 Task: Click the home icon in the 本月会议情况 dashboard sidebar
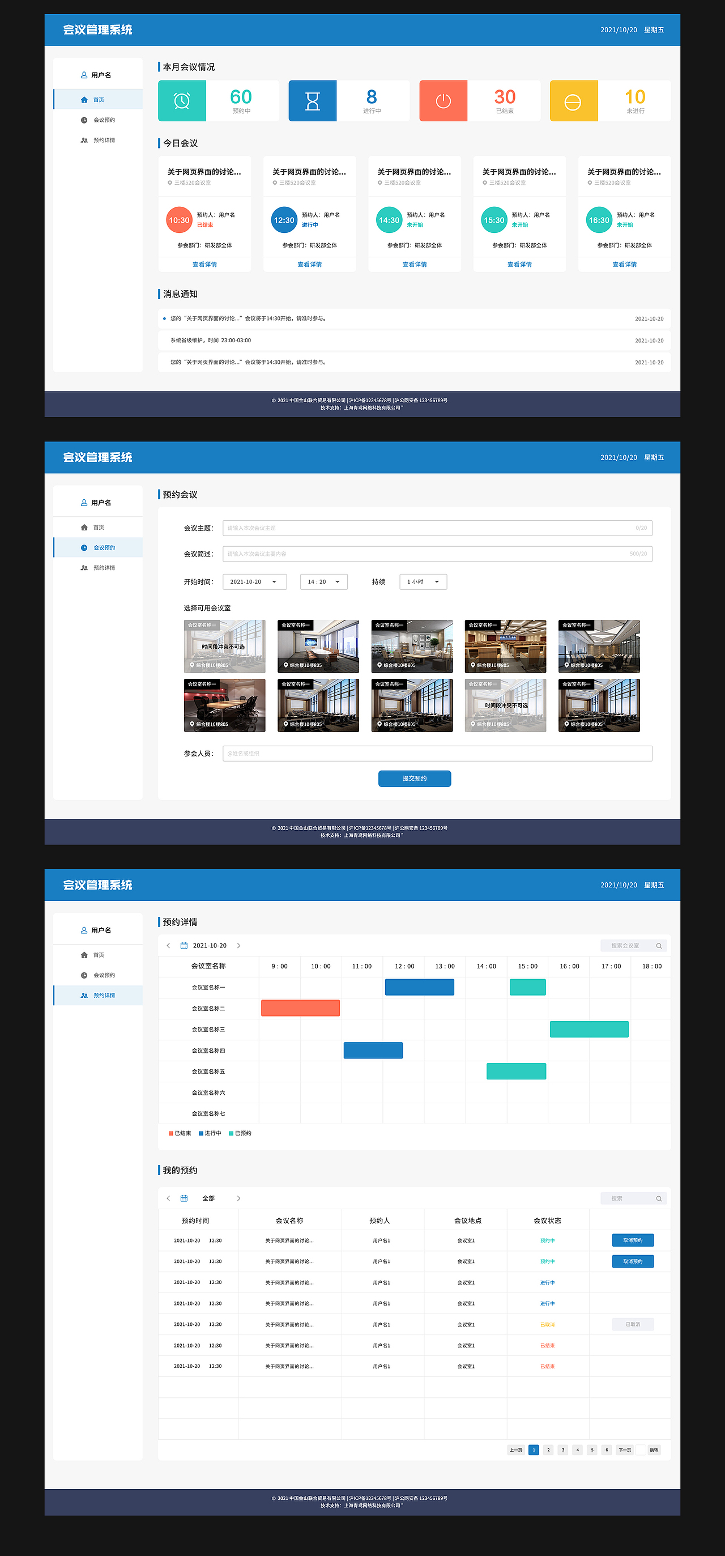tap(84, 100)
